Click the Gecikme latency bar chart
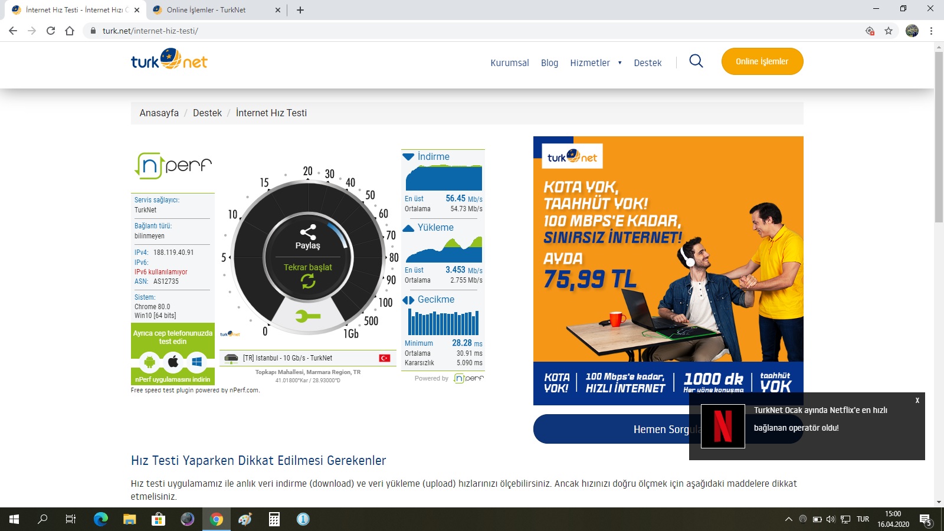This screenshot has height=531, width=944. 444,322
